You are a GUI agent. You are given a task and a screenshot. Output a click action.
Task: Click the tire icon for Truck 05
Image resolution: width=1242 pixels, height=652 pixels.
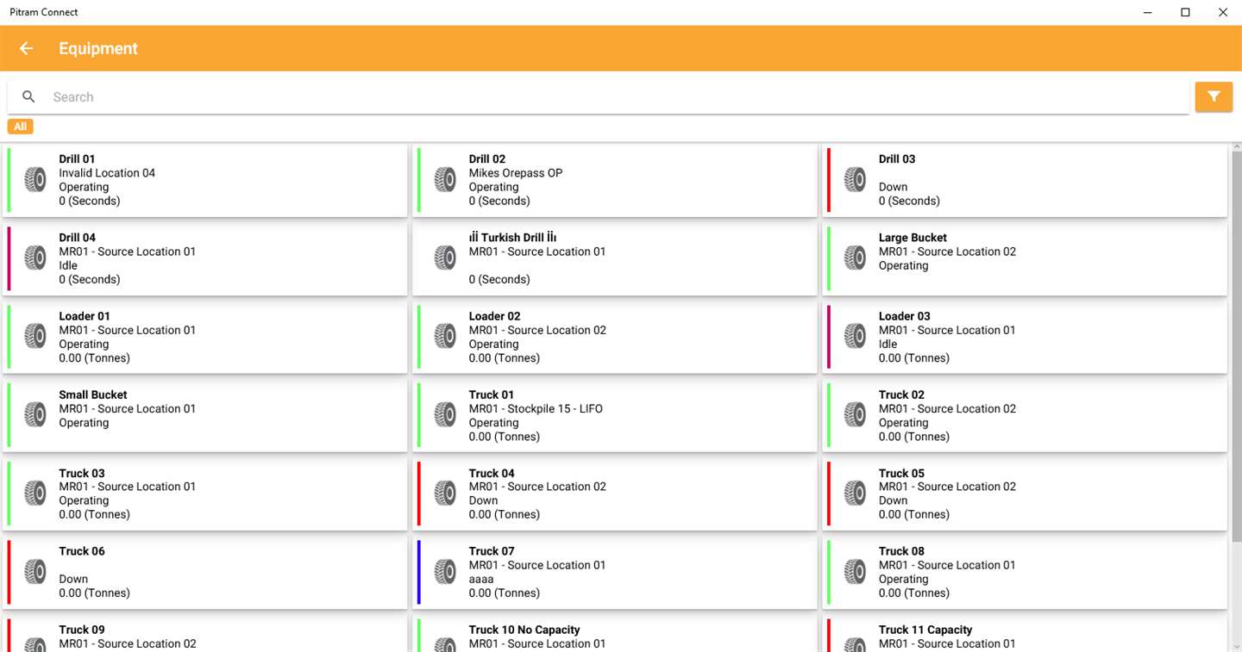pyautogui.click(x=855, y=493)
